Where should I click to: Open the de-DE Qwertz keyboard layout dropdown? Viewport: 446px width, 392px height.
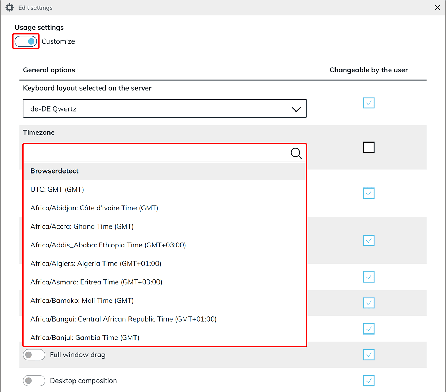pos(164,109)
